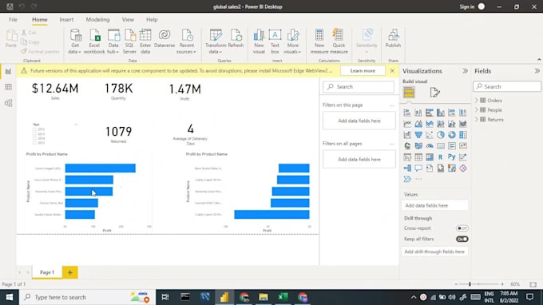Expand the Orders table
The image size is (543, 305).
pos(477,101)
